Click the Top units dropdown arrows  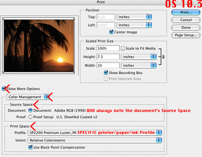[x=149, y=17]
